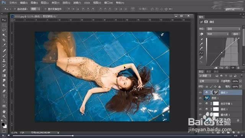The height and width of the screenshot is (138, 245).
Task: Select the History Brush tool
Action: [4, 66]
